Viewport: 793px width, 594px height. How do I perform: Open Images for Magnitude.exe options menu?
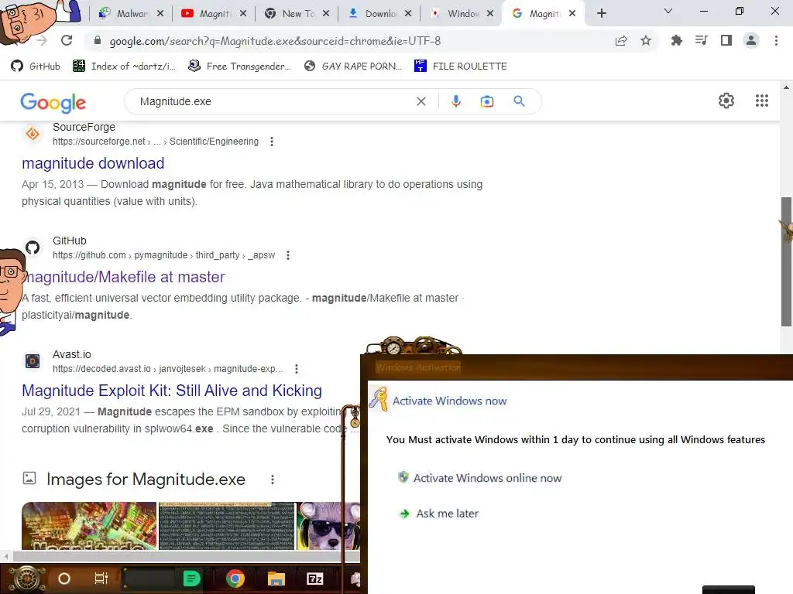[273, 480]
